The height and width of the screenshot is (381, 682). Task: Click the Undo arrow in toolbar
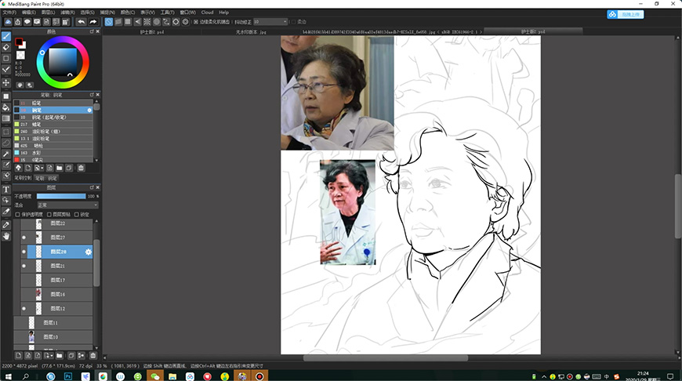click(82, 22)
